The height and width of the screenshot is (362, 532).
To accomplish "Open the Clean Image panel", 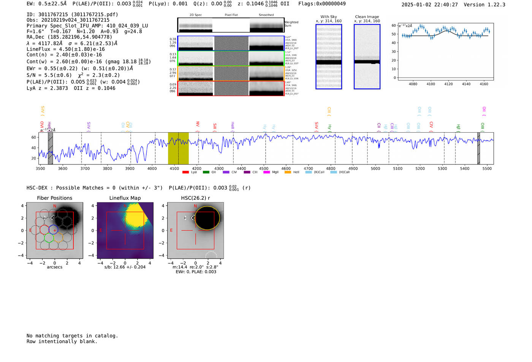I will click(367, 57).
